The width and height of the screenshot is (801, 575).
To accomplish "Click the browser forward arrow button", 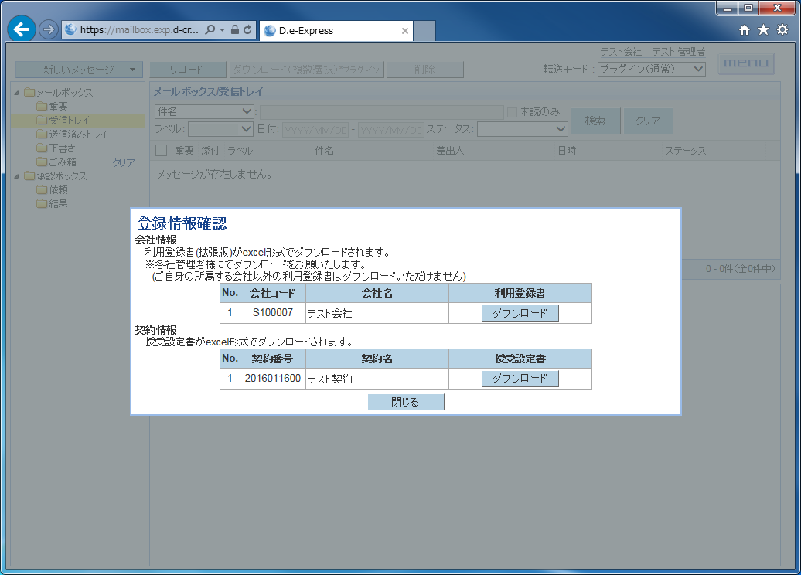I will click(x=49, y=30).
